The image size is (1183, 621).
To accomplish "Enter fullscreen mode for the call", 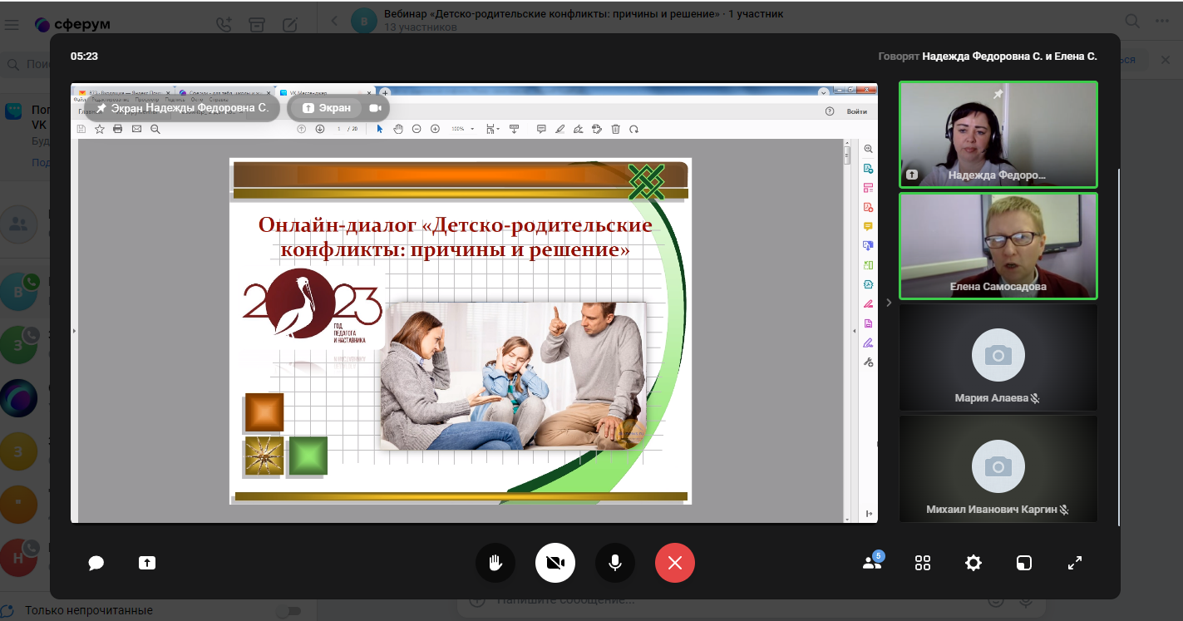I will [1075, 563].
